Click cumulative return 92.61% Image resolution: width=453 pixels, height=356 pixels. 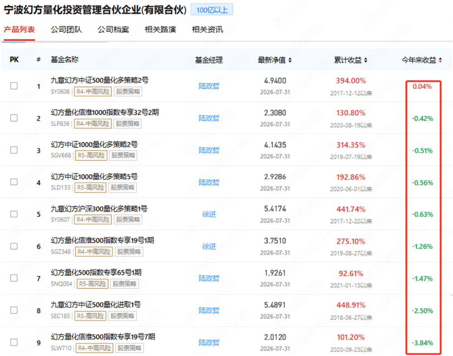point(351,273)
